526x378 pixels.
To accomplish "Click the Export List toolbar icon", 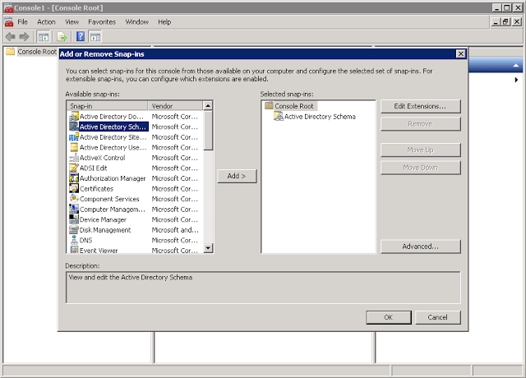I will (62, 36).
